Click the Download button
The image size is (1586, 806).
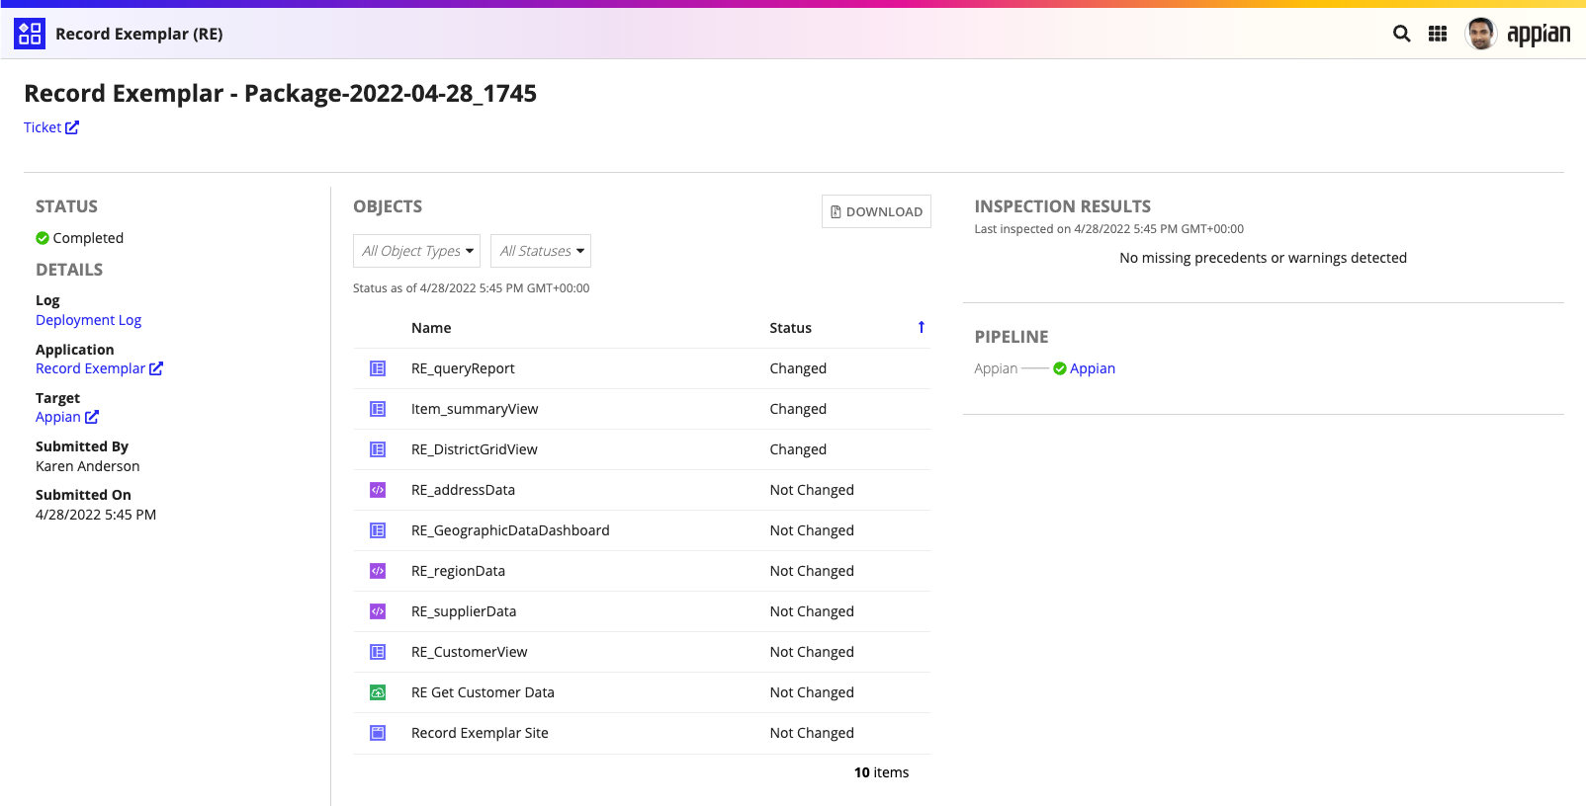876,211
